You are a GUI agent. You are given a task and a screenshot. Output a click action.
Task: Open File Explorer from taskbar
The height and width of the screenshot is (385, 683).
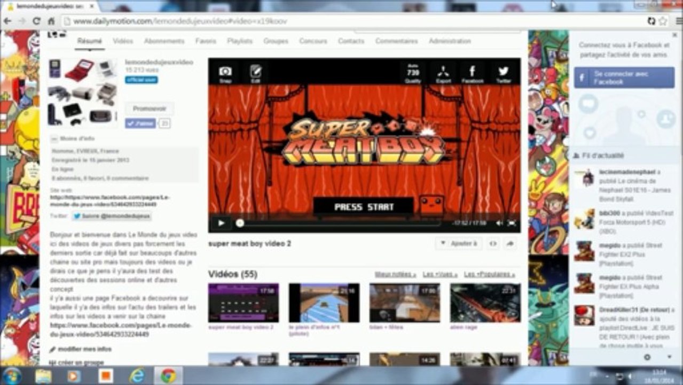(x=43, y=376)
